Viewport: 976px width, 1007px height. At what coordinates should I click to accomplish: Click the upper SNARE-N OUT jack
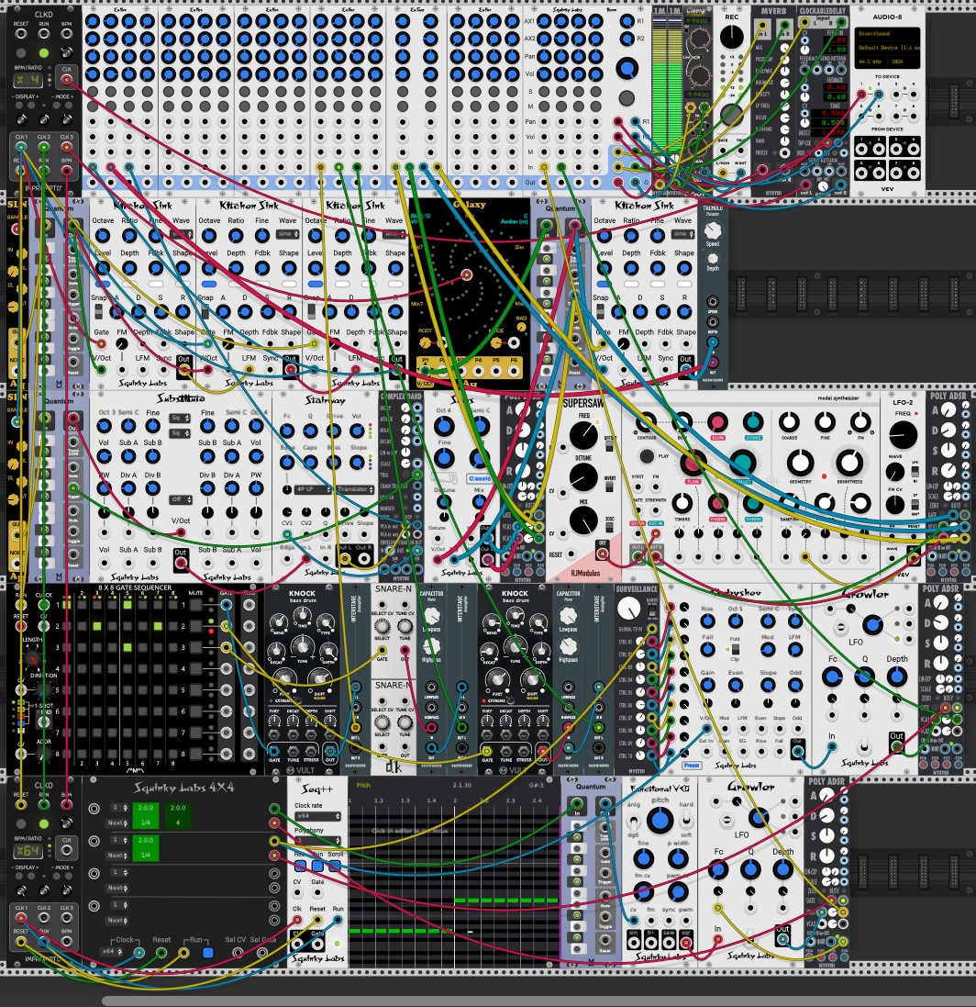point(405,650)
